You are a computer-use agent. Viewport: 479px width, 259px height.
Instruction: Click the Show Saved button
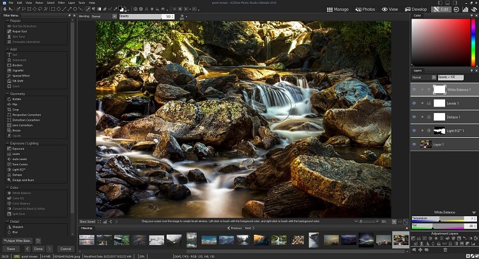coord(87,221)
